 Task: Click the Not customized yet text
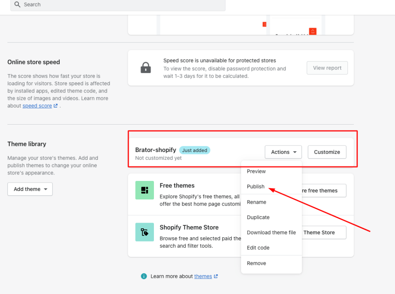tap(159, 158)
